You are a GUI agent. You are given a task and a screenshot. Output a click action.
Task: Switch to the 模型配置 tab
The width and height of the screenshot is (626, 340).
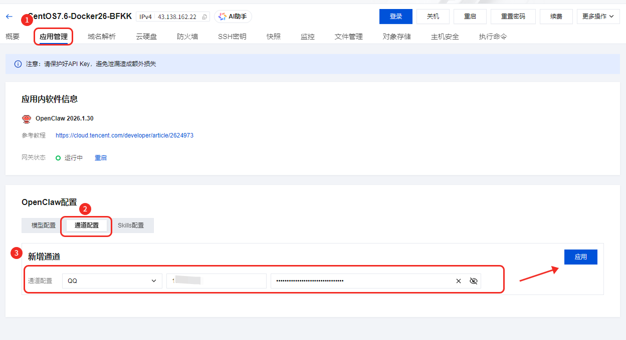tap(44, 225)
